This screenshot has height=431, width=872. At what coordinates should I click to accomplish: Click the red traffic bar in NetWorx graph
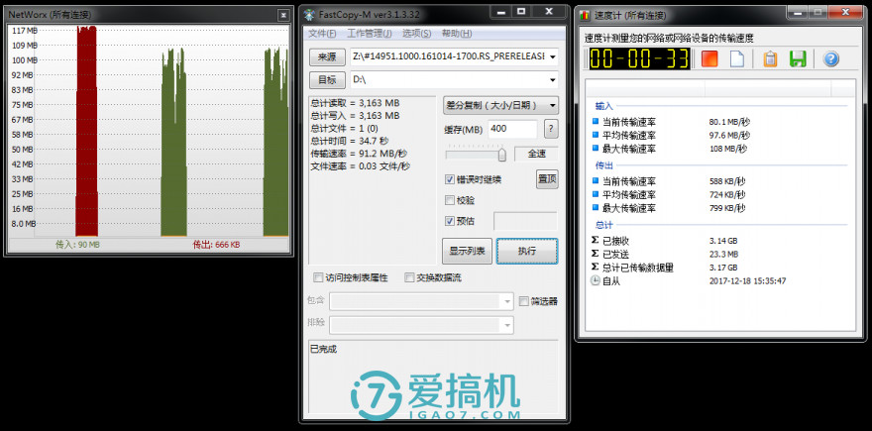[x=87, y=131]
